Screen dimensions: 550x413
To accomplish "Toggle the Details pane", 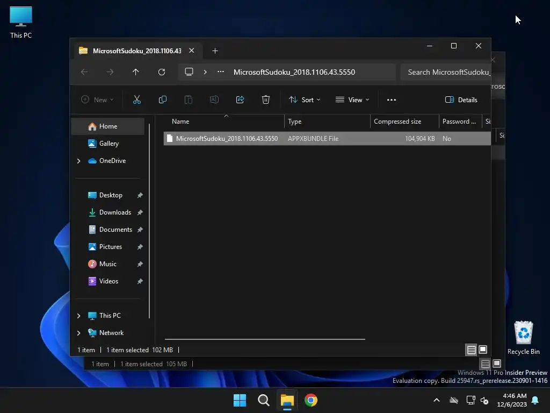I will point(461,99).
